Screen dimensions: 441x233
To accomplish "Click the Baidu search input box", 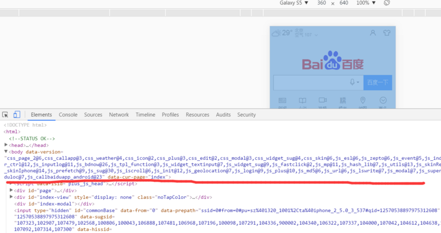I will (319, 83).
